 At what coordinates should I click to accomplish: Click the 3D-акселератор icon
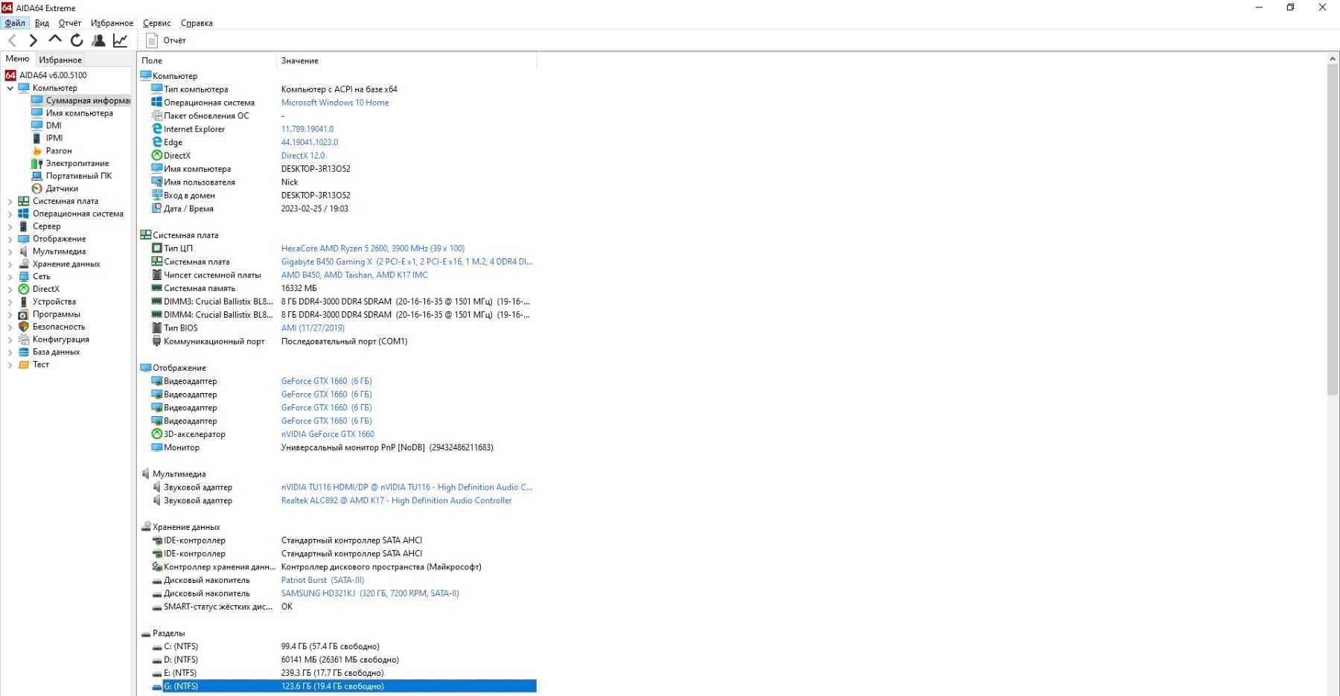click(157, 434)
